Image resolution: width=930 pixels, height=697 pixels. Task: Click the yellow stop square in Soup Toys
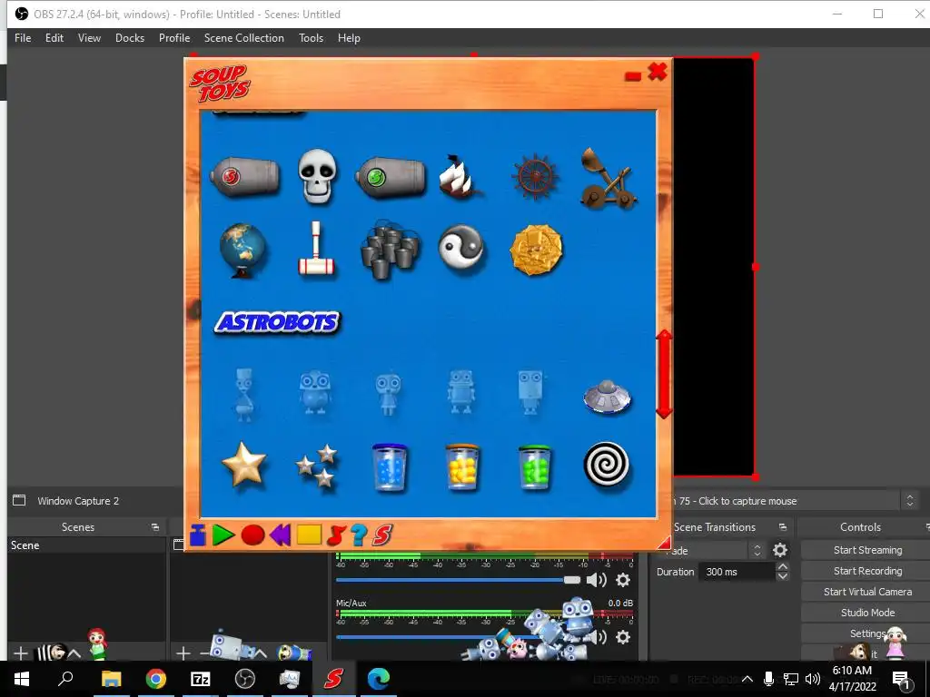pyautogui.click(x=309, y=535)
